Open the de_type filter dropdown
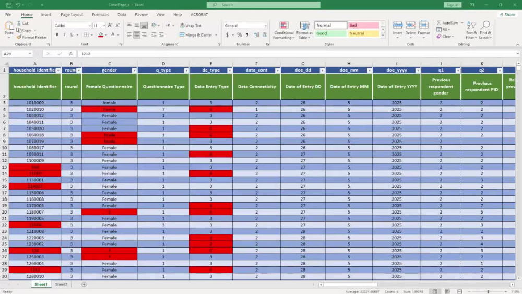 229,70
